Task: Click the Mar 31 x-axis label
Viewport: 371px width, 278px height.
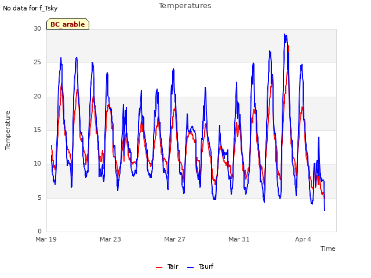Action: [x=239, y=239]
